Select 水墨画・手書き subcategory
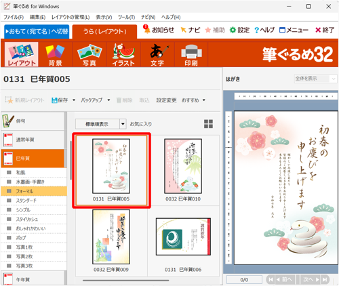 pyautogui.click(x=34, y=182)
